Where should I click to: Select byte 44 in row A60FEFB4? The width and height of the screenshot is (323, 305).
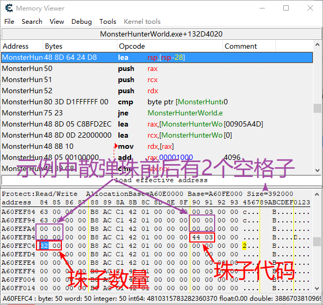point(196,237)
